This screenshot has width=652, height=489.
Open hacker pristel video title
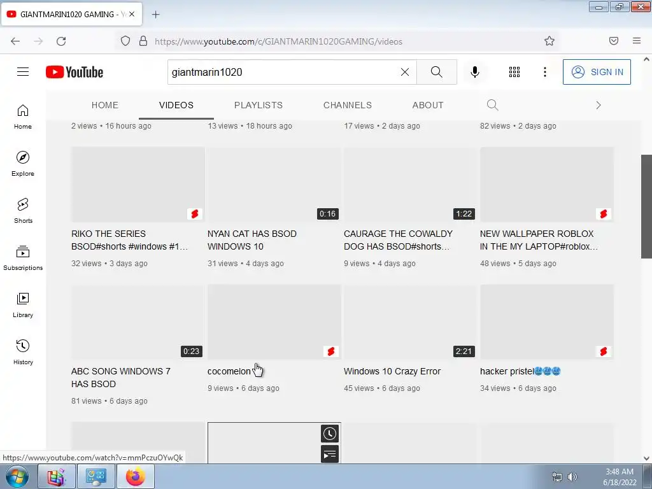coord(520,371)
